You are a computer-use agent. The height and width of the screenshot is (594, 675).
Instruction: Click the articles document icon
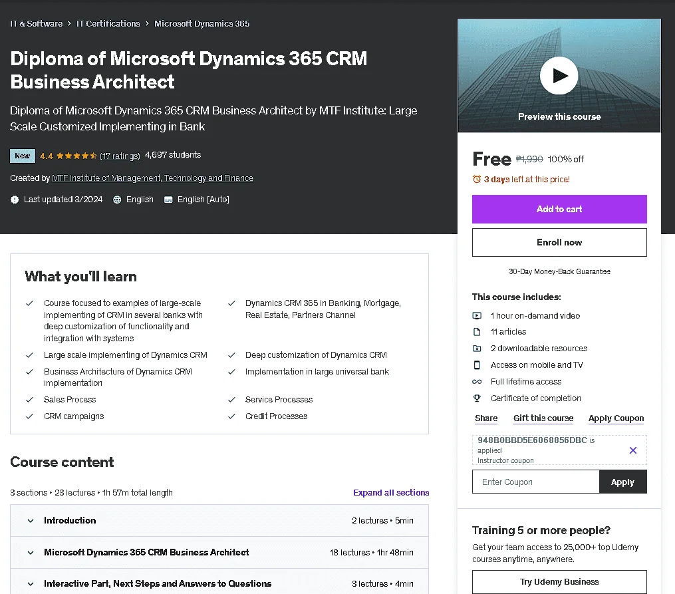click(x=477, y=332)
